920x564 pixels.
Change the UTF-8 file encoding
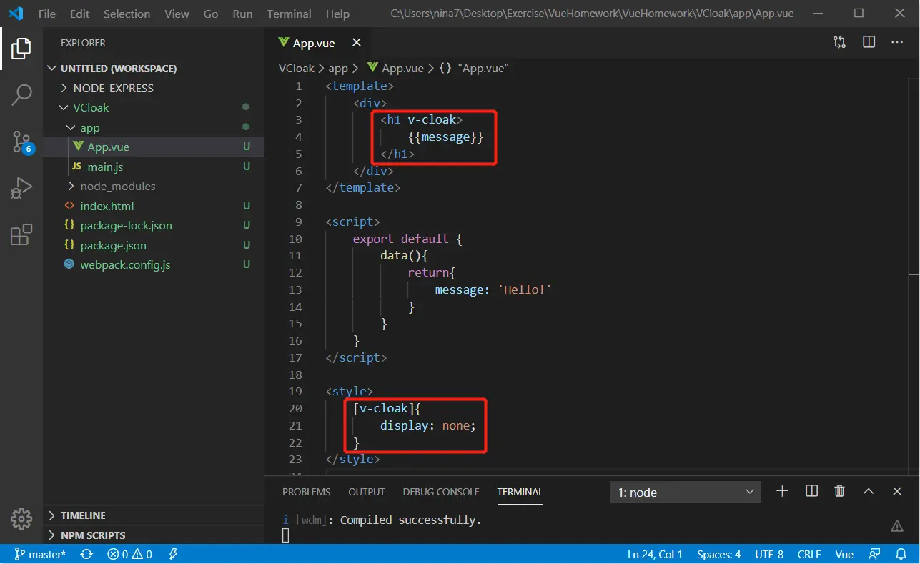click(769, 554)
